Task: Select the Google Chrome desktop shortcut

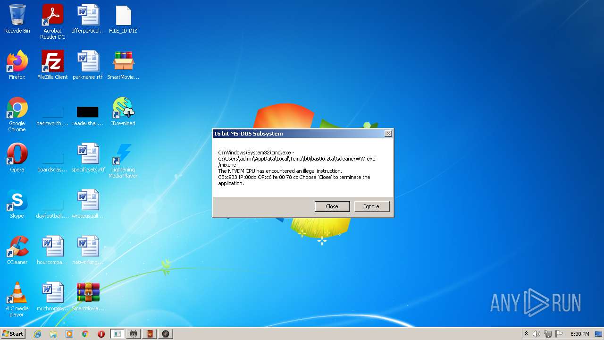Action: coord(17,114)
